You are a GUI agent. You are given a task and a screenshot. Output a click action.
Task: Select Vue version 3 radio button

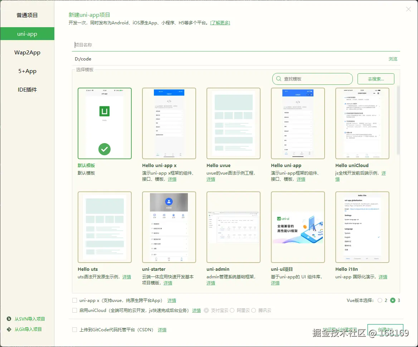393,300
